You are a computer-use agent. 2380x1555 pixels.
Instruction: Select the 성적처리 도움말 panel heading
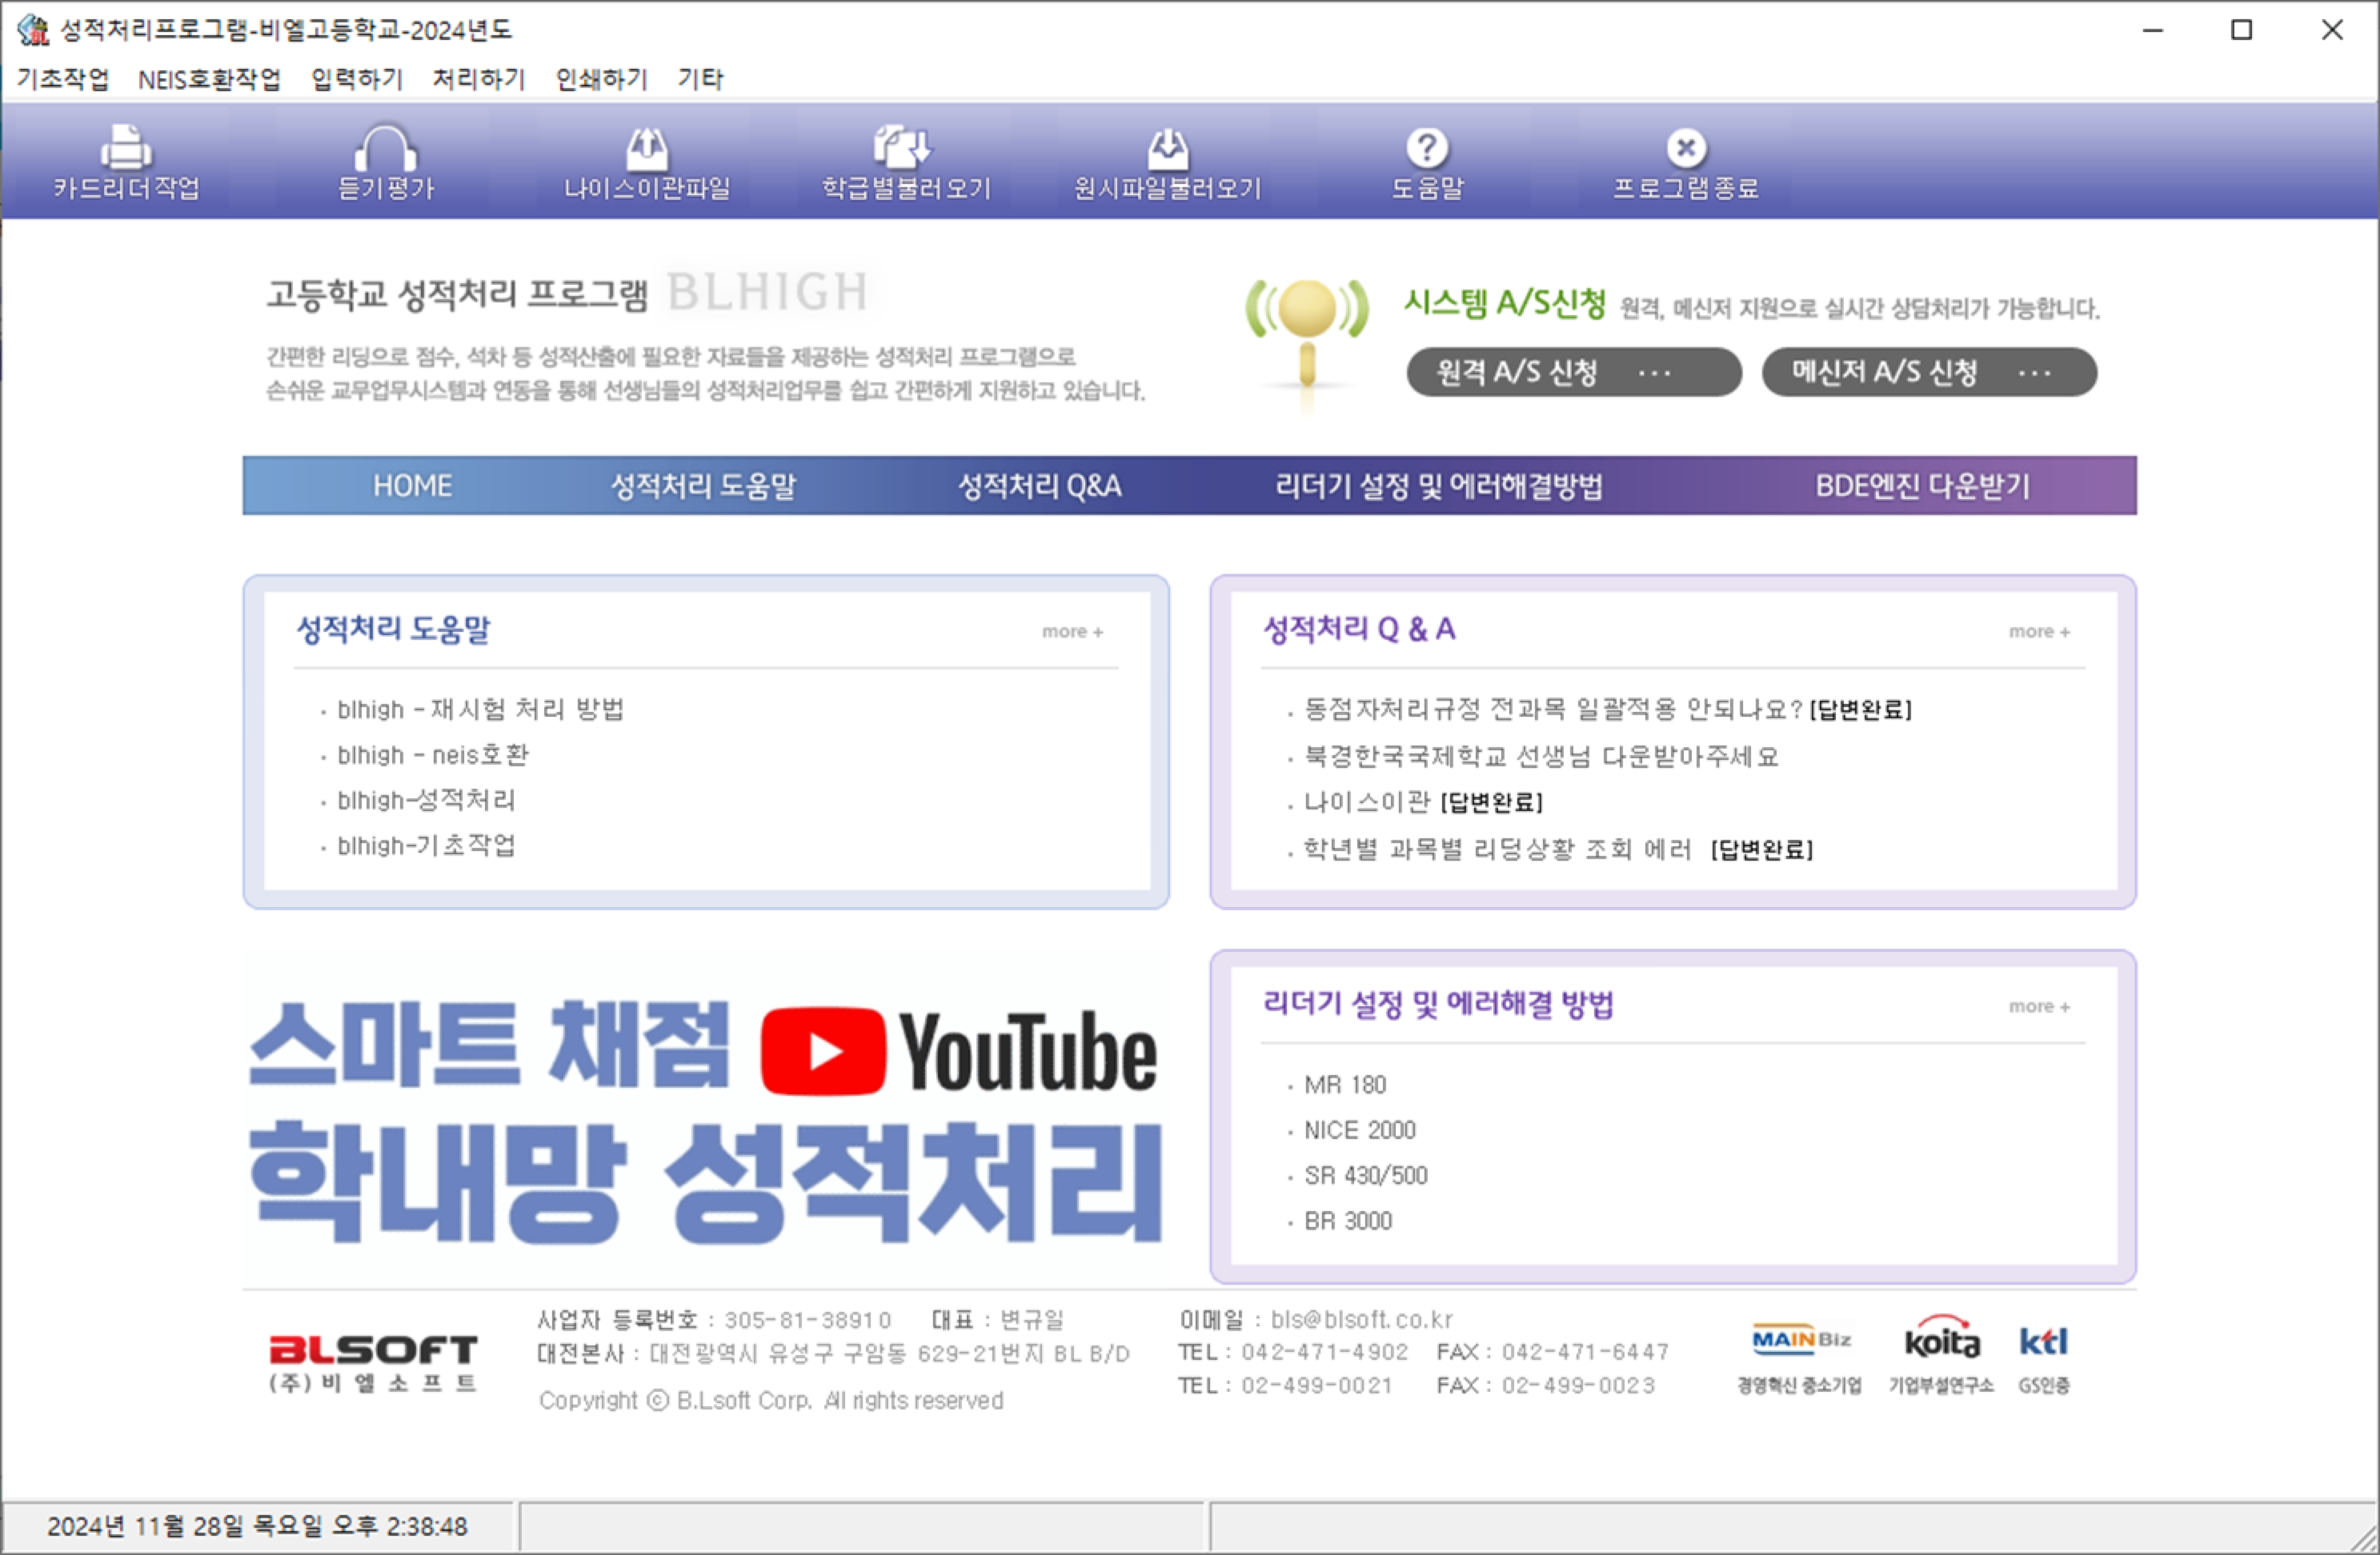tap(393, 629)
